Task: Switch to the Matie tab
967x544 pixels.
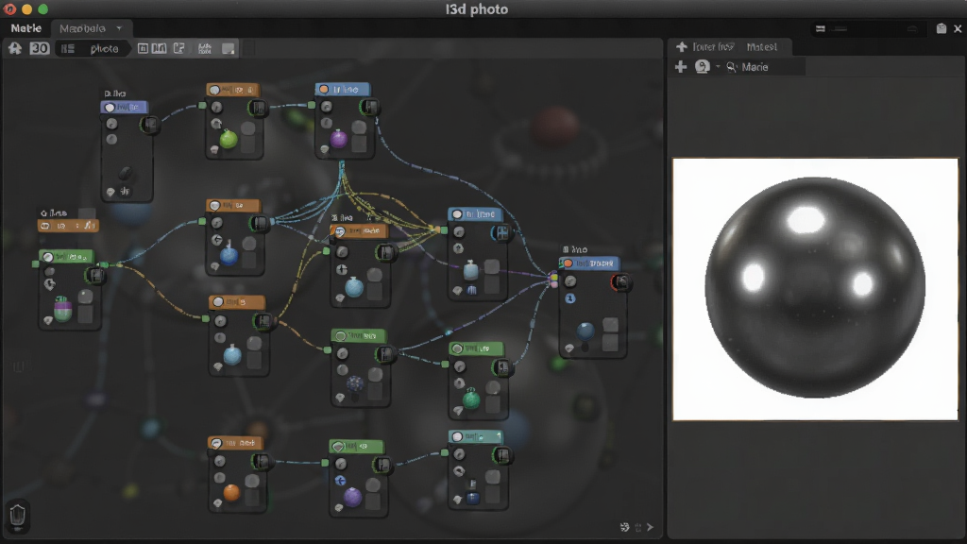Action: point(25,28)
